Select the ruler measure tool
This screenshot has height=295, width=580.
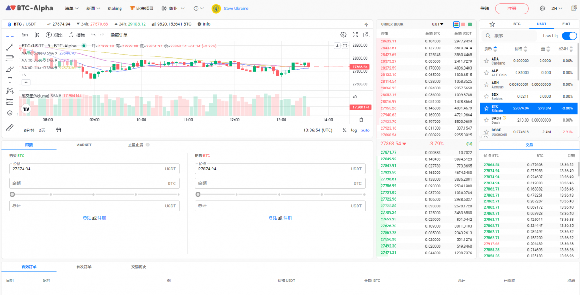(x=10, y=127)
